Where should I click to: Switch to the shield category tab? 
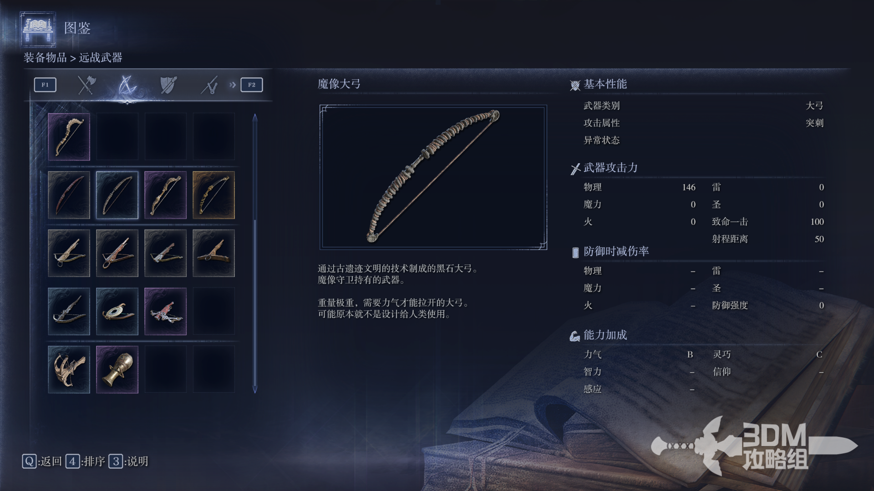168,85
